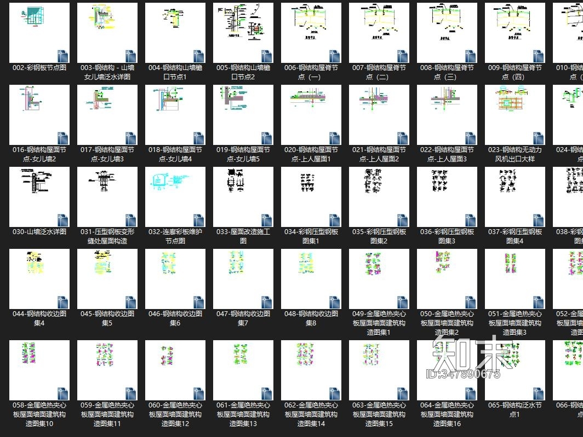The image size is (583, 437).
Task: Click the DWG badge icon on 044-钢结构收边图集4
Action: tap(62, 302)
